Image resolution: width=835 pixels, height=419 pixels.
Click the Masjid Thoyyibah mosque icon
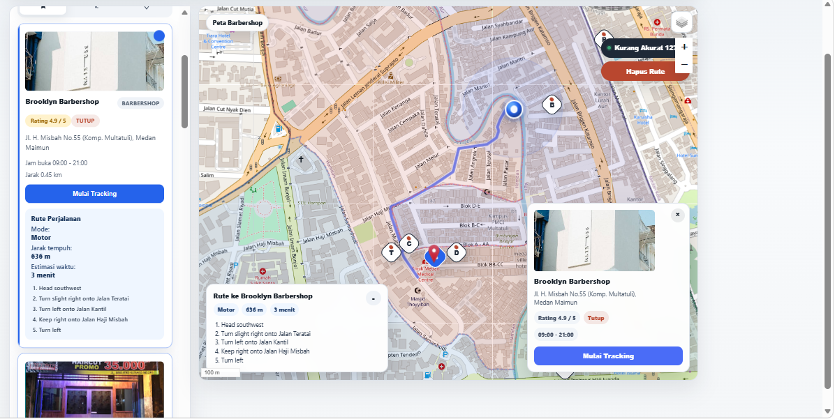[x=417, y=290]
